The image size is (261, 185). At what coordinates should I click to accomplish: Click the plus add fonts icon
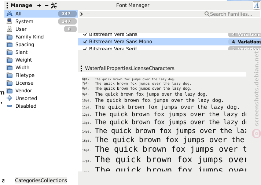click(x=39, y=5)
